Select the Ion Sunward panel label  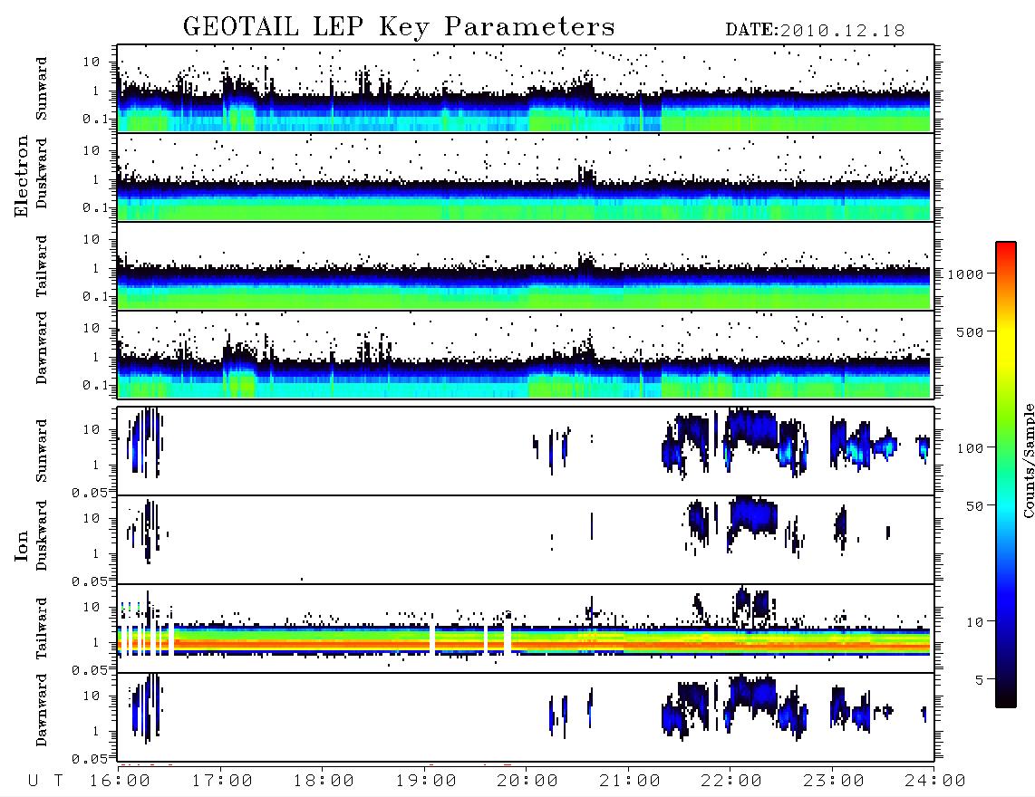click(42, 451)
